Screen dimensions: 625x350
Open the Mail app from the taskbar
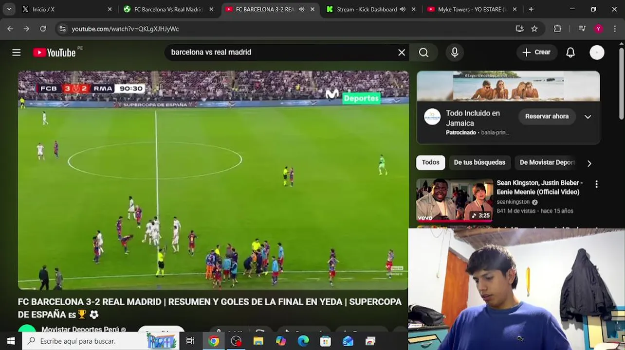[x=348, y=341]
